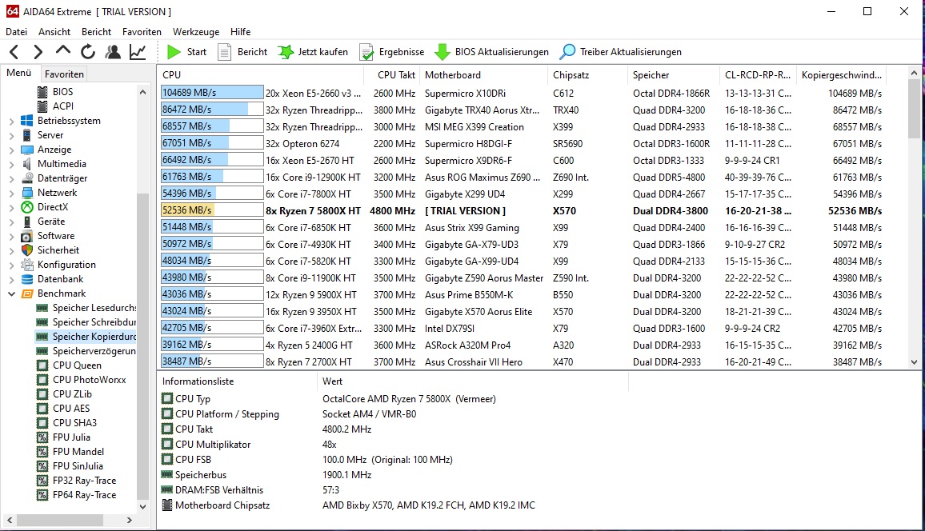Open the Ansicht menu
The image size is (925, 531).
pos(54,32)
